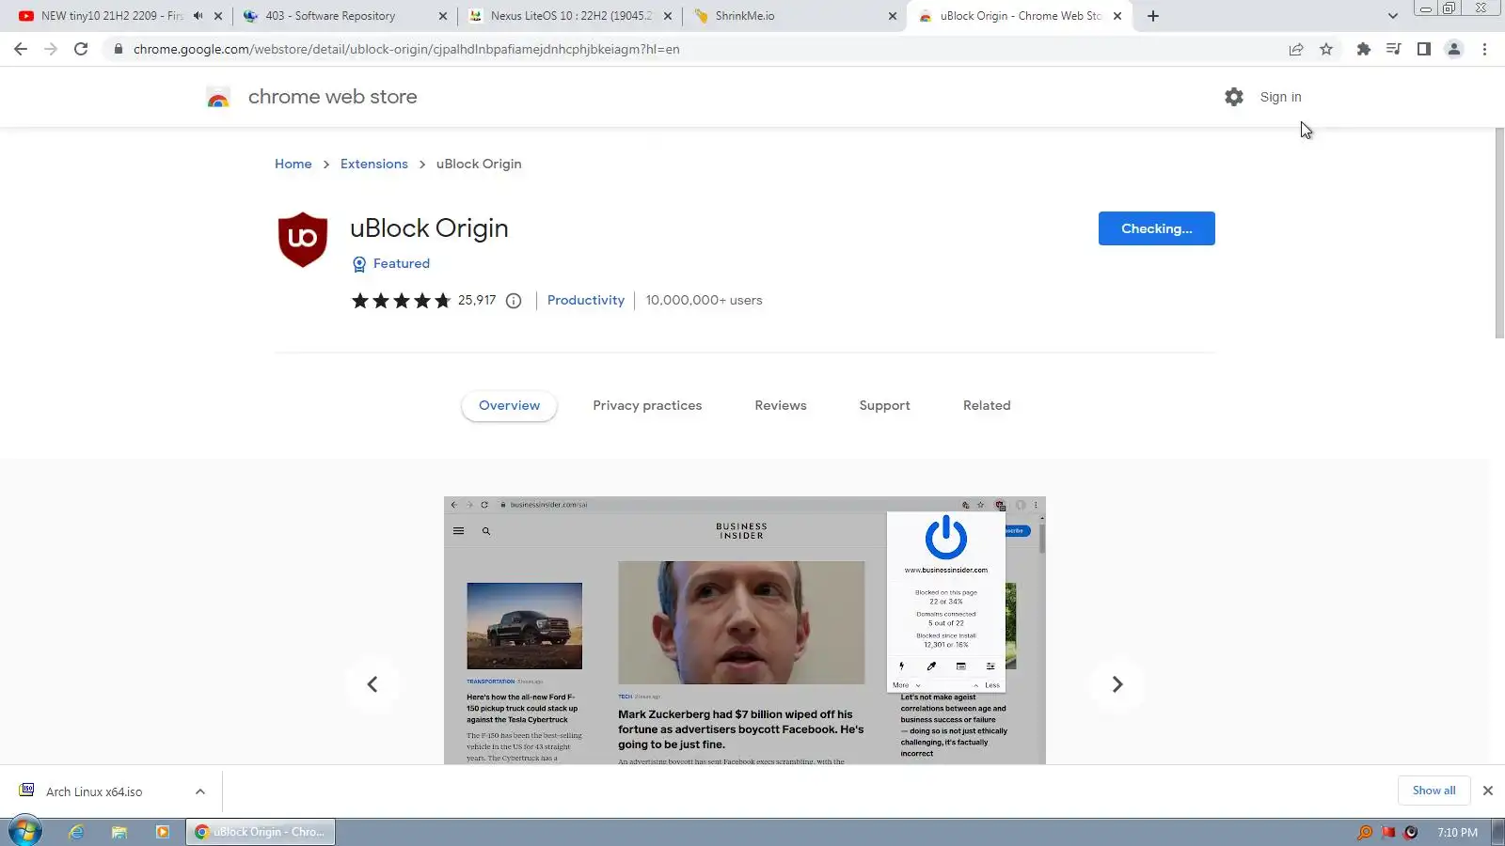Click the address bar URL
This screenshot has width=1505, height=846.
(406, 49)
